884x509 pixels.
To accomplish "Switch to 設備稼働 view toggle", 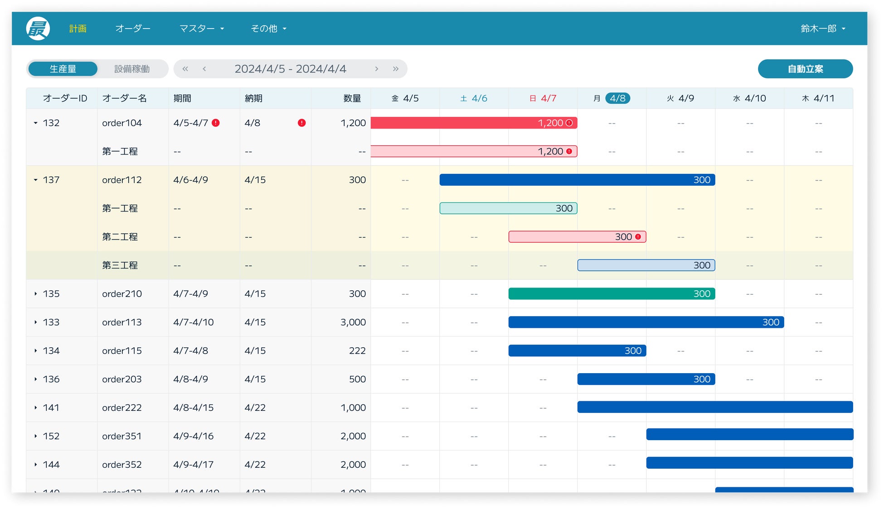I will [x=132, y=69].
